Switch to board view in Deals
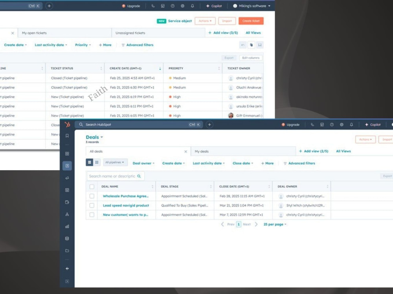Screen dimensions: 393x294 97,162
